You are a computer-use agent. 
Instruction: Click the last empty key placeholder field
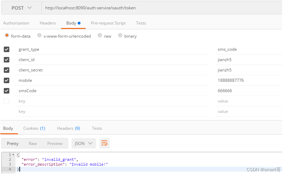pyautogui.click(x=111, y=111)
